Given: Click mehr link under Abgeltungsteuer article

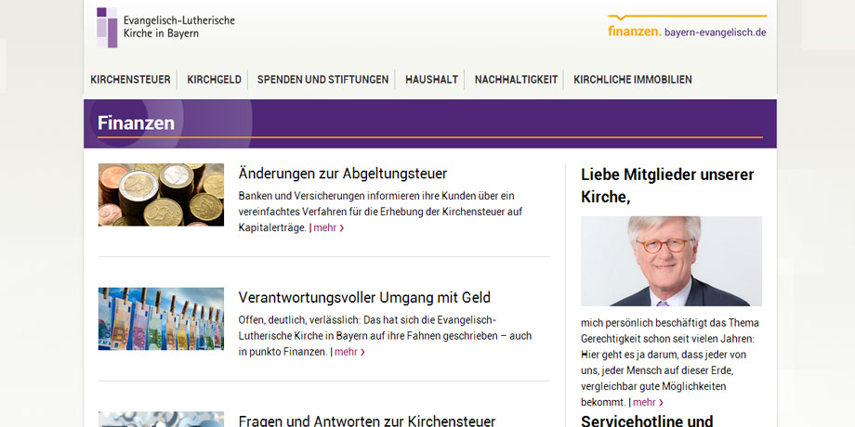Looking at the screenshot, I should (x=328, y=228).
